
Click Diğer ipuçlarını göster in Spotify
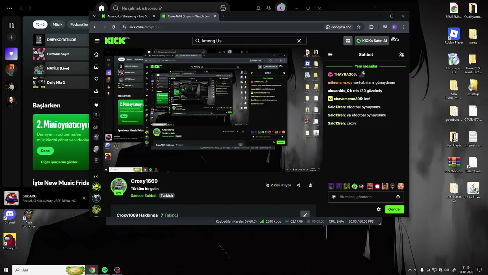(x=59, y=162)
